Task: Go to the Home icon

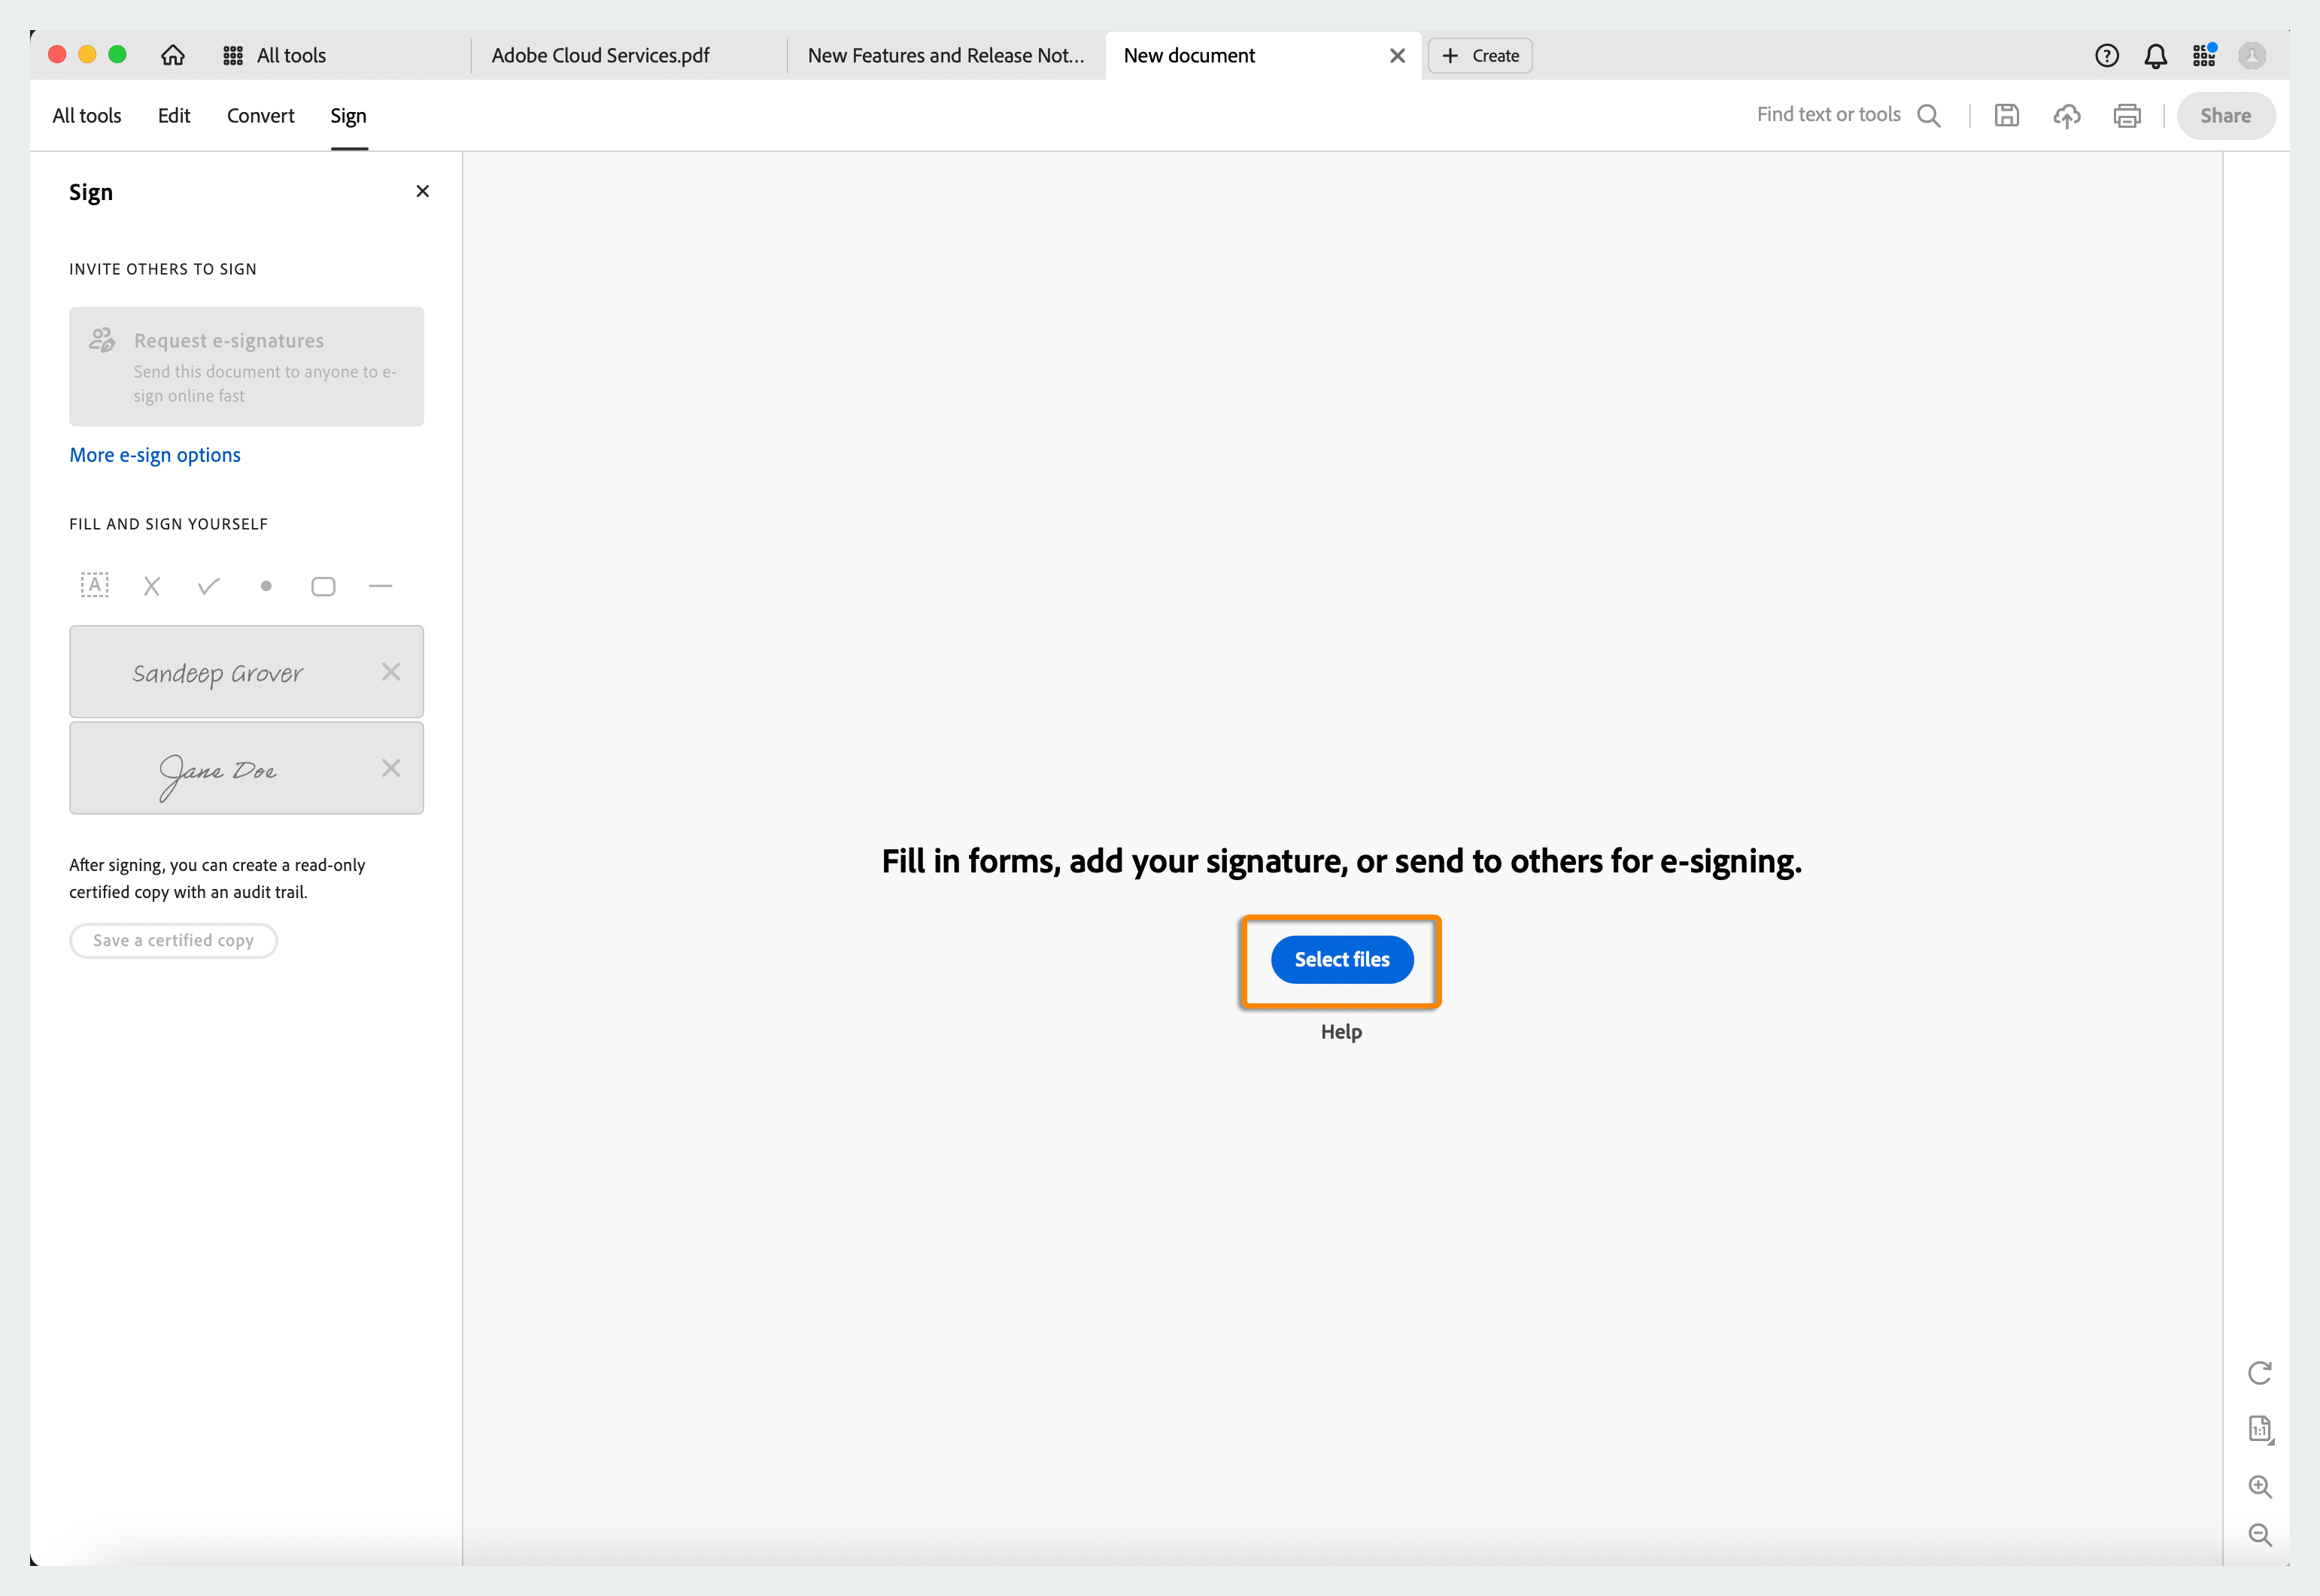Action: tap(173, 55)
